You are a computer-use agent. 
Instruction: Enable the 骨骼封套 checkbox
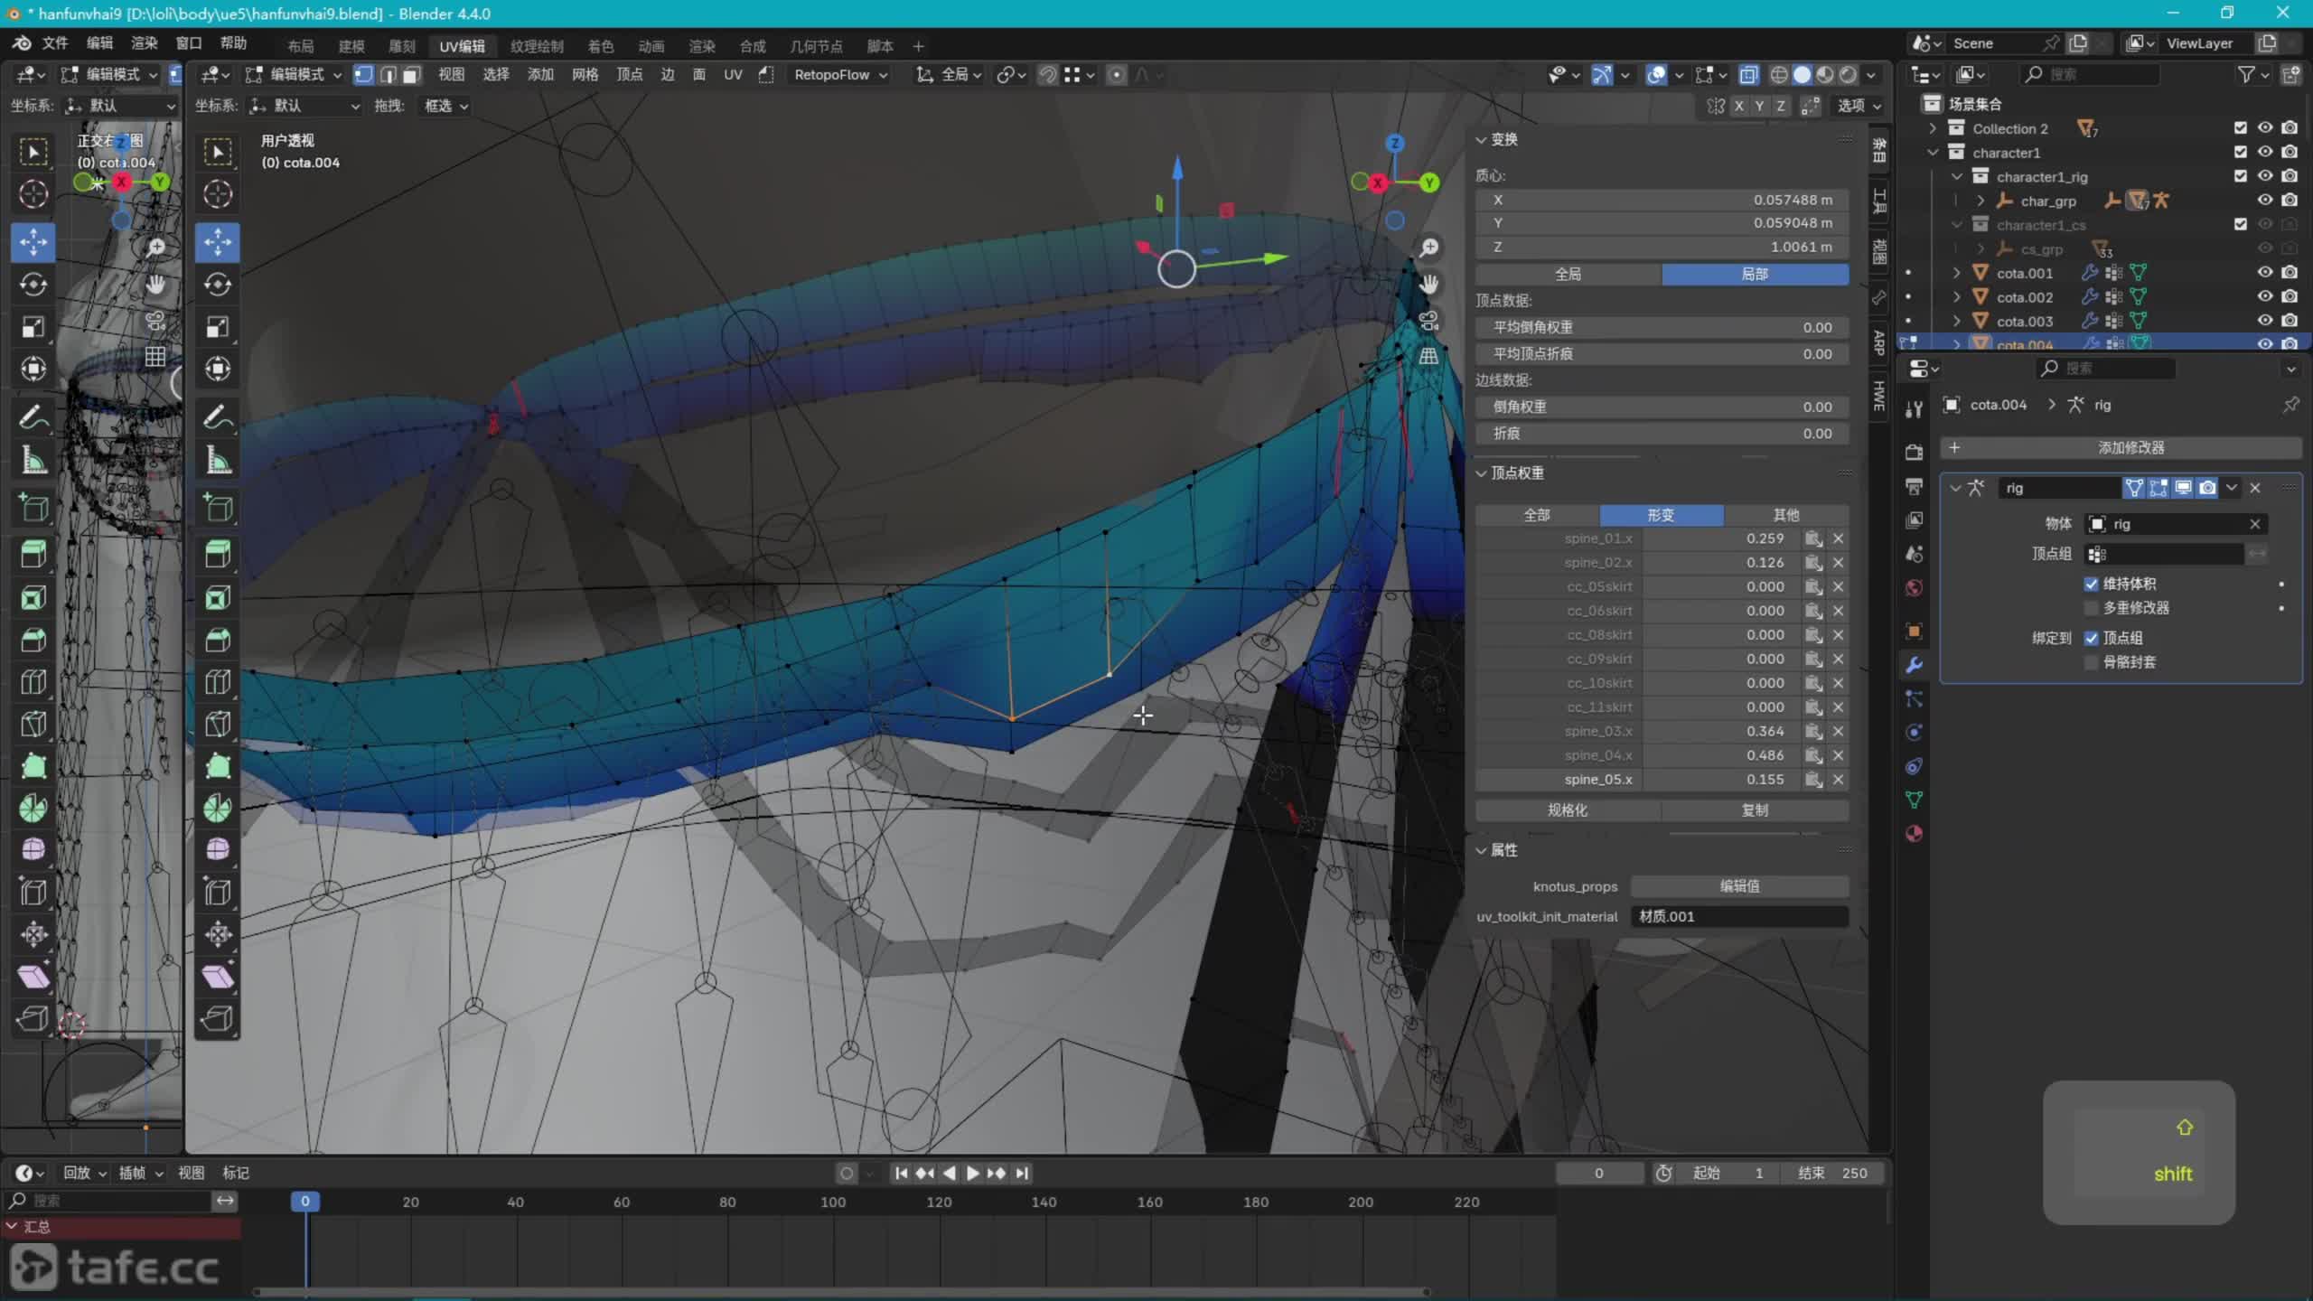coord(2091,662)
